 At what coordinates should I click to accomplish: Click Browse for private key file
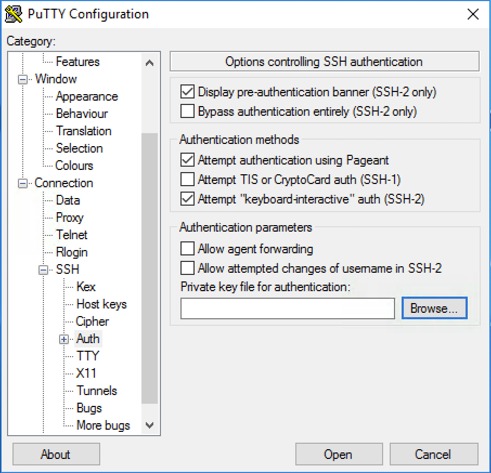[x=434, y=308]
